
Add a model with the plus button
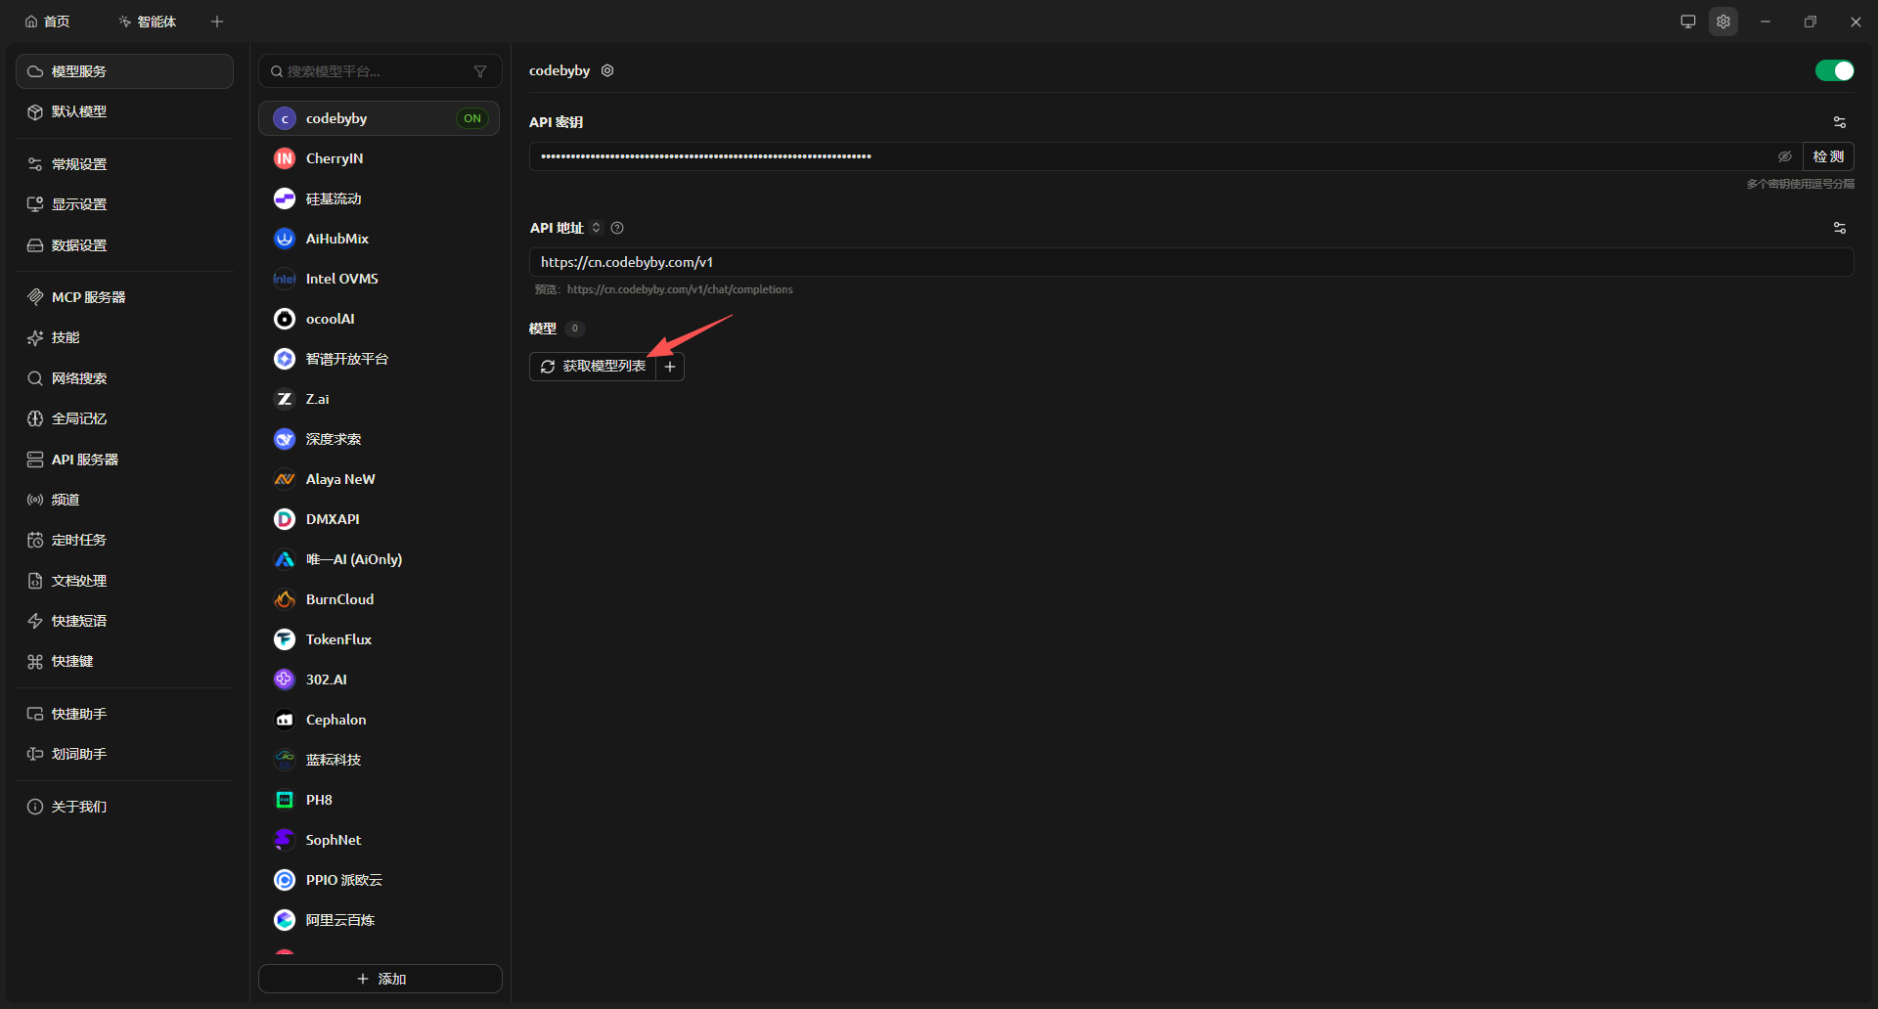(x=670, y=367)
